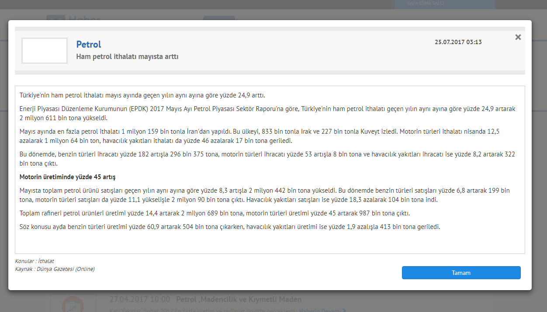Click the subtitle 'Ham petrol ithalatı mayısta arttı'
Image resolution: width=547 pixels, height=312 pixels.
coord(127,57)
